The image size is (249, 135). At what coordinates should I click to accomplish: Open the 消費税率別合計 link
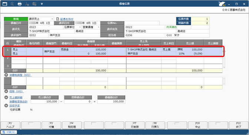[19, 102]
